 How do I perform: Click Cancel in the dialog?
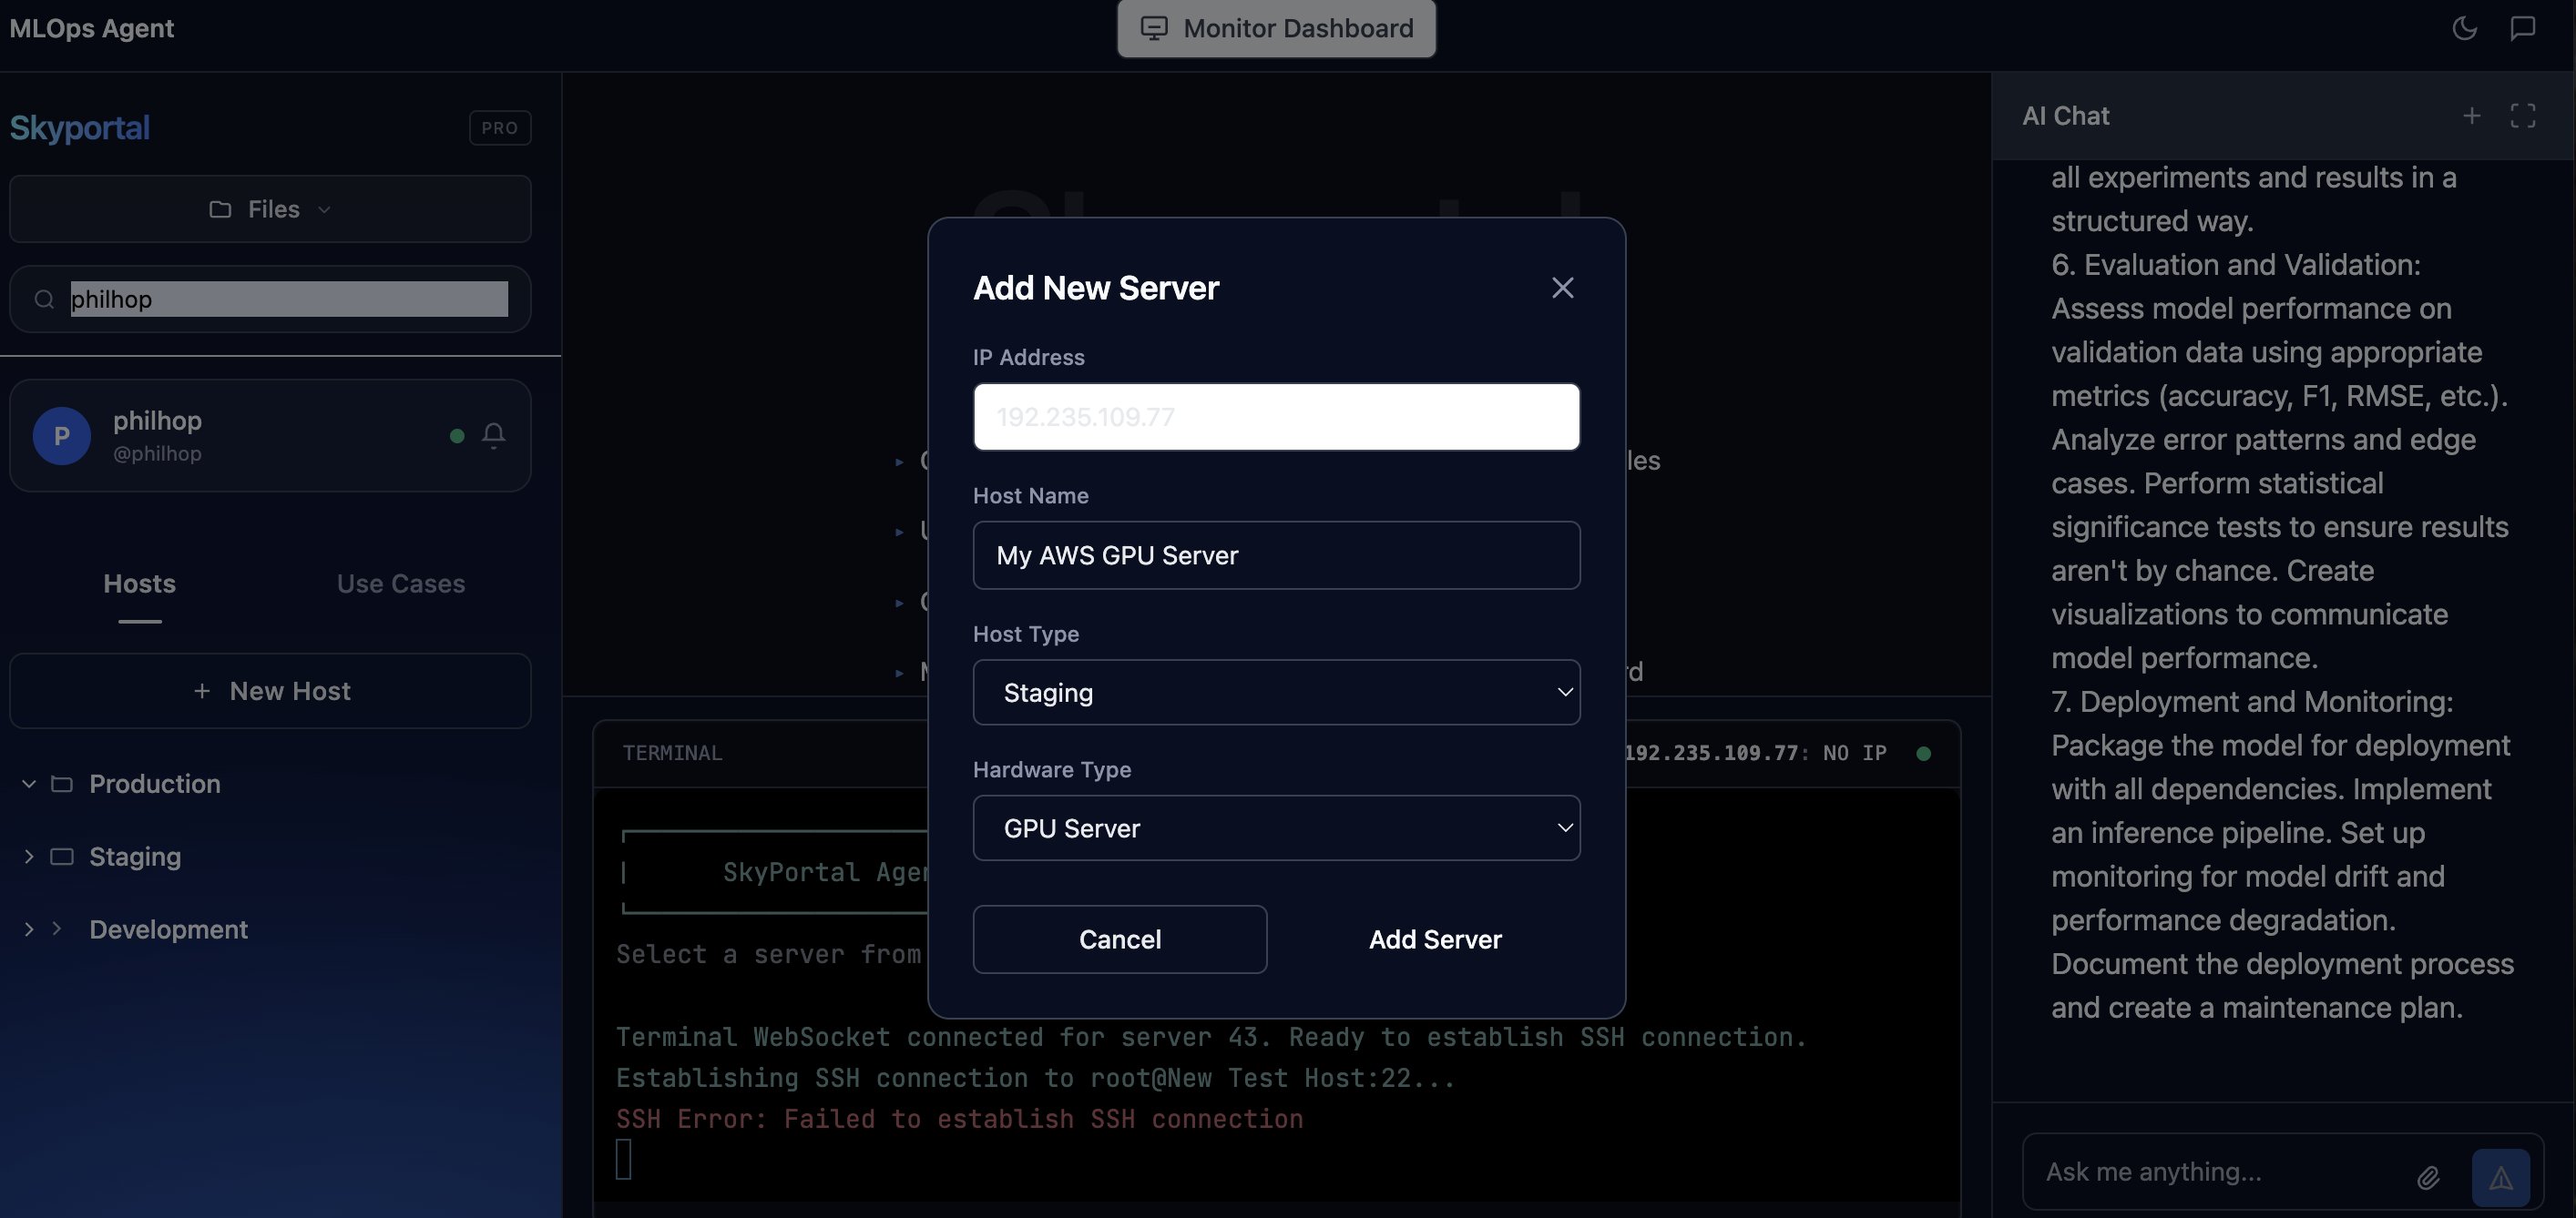pos(1119,939)
